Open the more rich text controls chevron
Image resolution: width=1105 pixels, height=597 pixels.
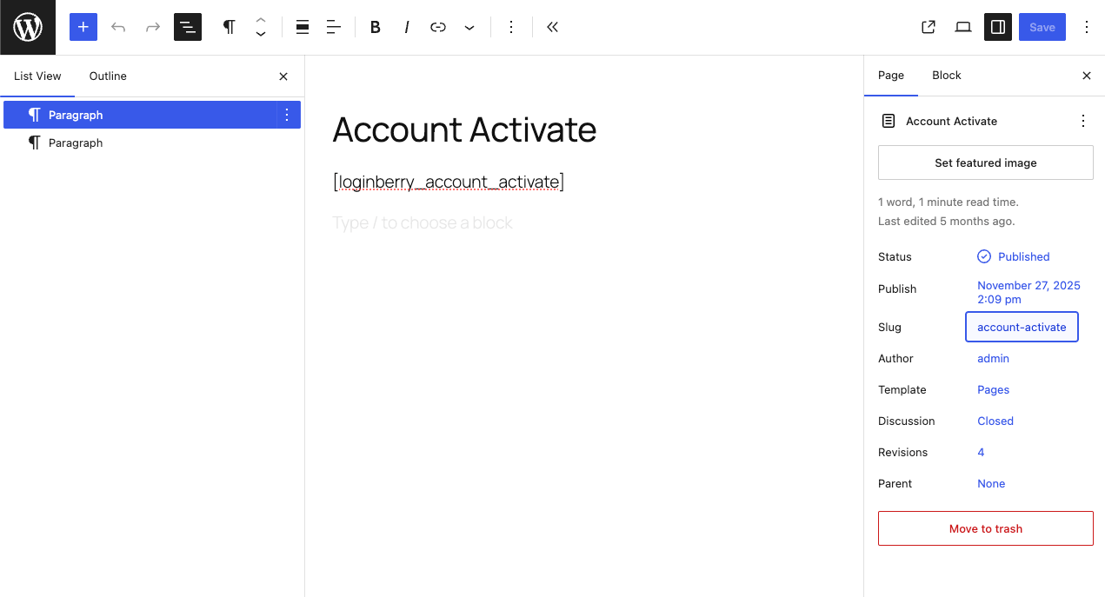(x=469, y=27)
